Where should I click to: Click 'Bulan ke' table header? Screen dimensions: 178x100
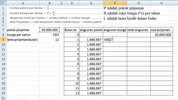coord(72,30)
